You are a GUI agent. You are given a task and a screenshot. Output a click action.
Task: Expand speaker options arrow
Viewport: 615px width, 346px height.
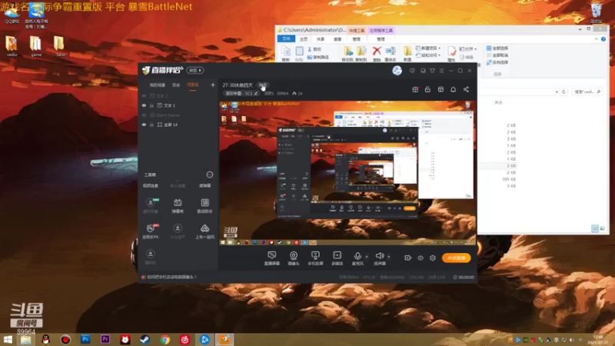tap(389, 257)
